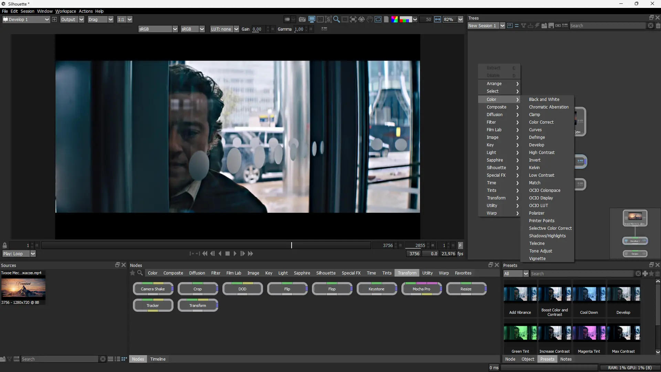Toggle the icon grid view in Sources panel
This screenshot has width=661, height=372.
124,359
